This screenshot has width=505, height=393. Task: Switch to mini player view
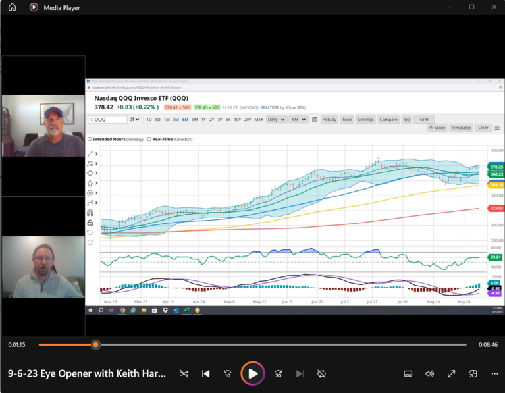[473, 373]
